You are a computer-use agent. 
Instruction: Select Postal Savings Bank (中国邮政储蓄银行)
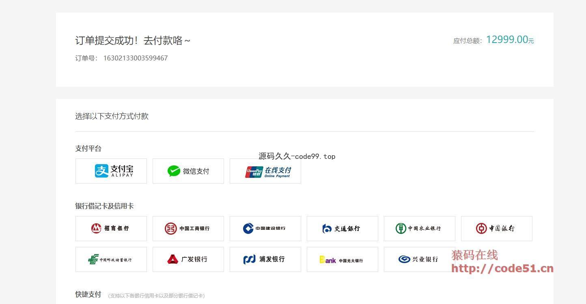point(111,259)
